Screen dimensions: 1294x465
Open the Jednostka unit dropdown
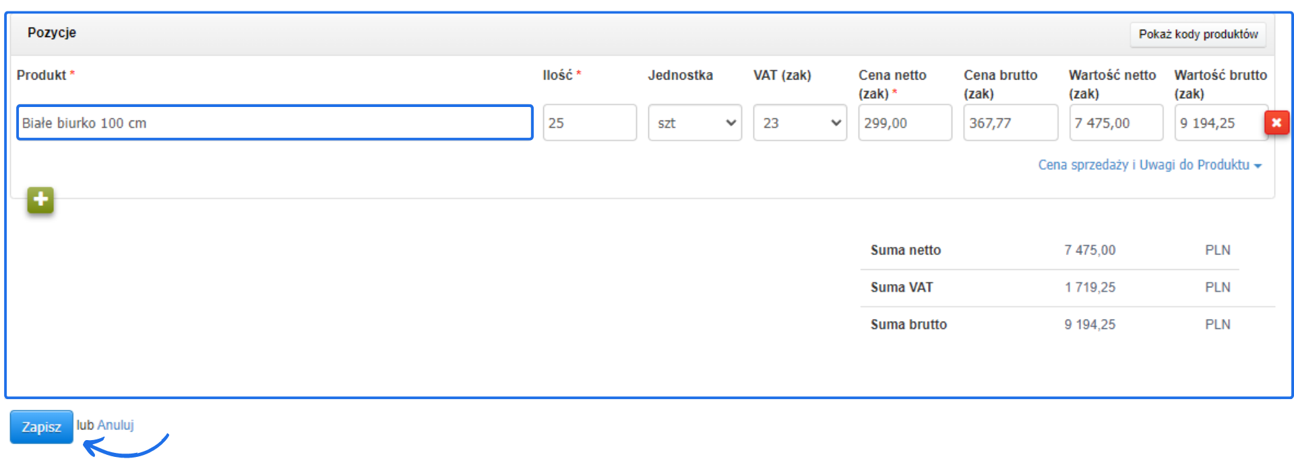click(695, 123)
